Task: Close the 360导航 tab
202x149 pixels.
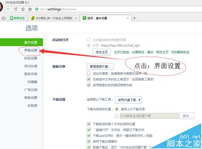Action: (x=76, y=18)
